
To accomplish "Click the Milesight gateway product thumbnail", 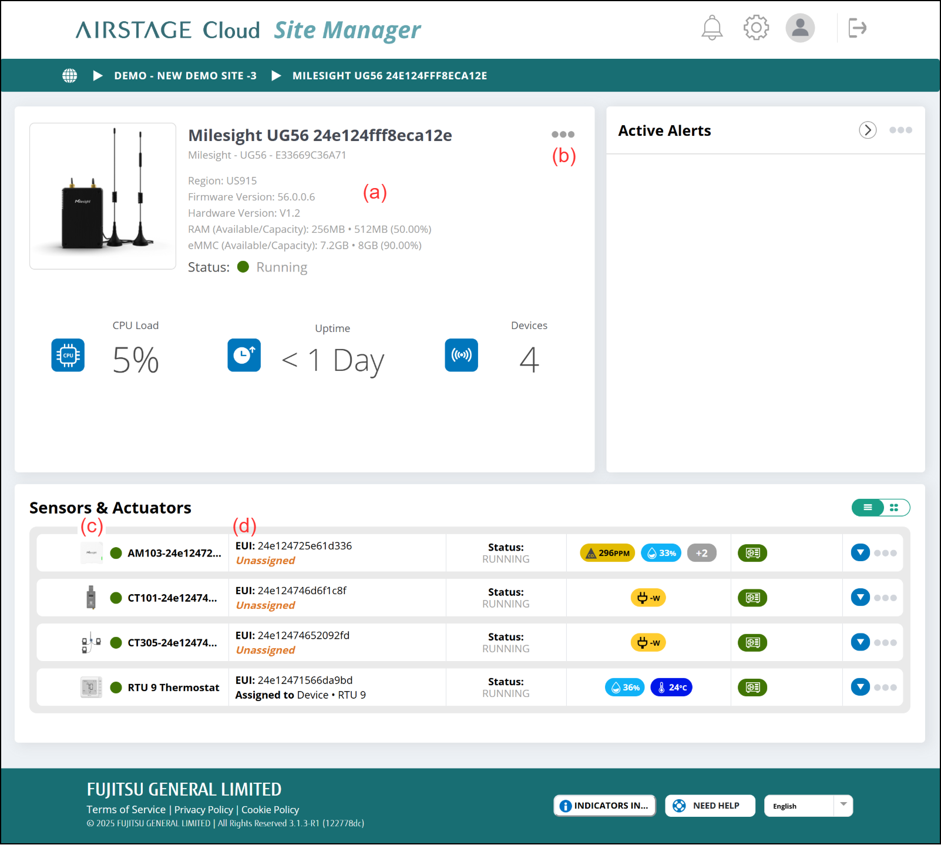I will pyautogui.click(x=103, y=196).
